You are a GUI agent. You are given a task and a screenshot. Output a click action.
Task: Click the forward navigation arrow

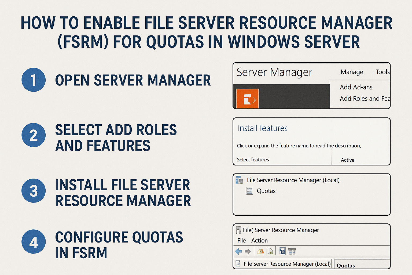[247, 251]
